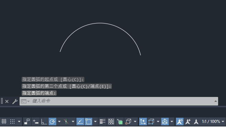Toggle isometric drafting icon
This screenshot has width=226, height=127.
pyautogui.click(x=66, y=122)
